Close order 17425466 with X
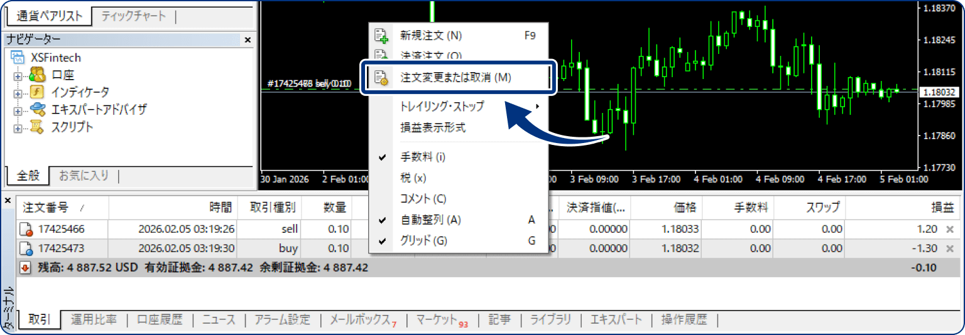 (950, 230)
